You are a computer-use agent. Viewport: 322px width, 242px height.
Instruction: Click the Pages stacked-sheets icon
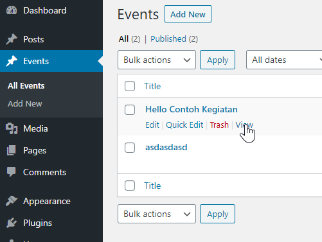12,150
